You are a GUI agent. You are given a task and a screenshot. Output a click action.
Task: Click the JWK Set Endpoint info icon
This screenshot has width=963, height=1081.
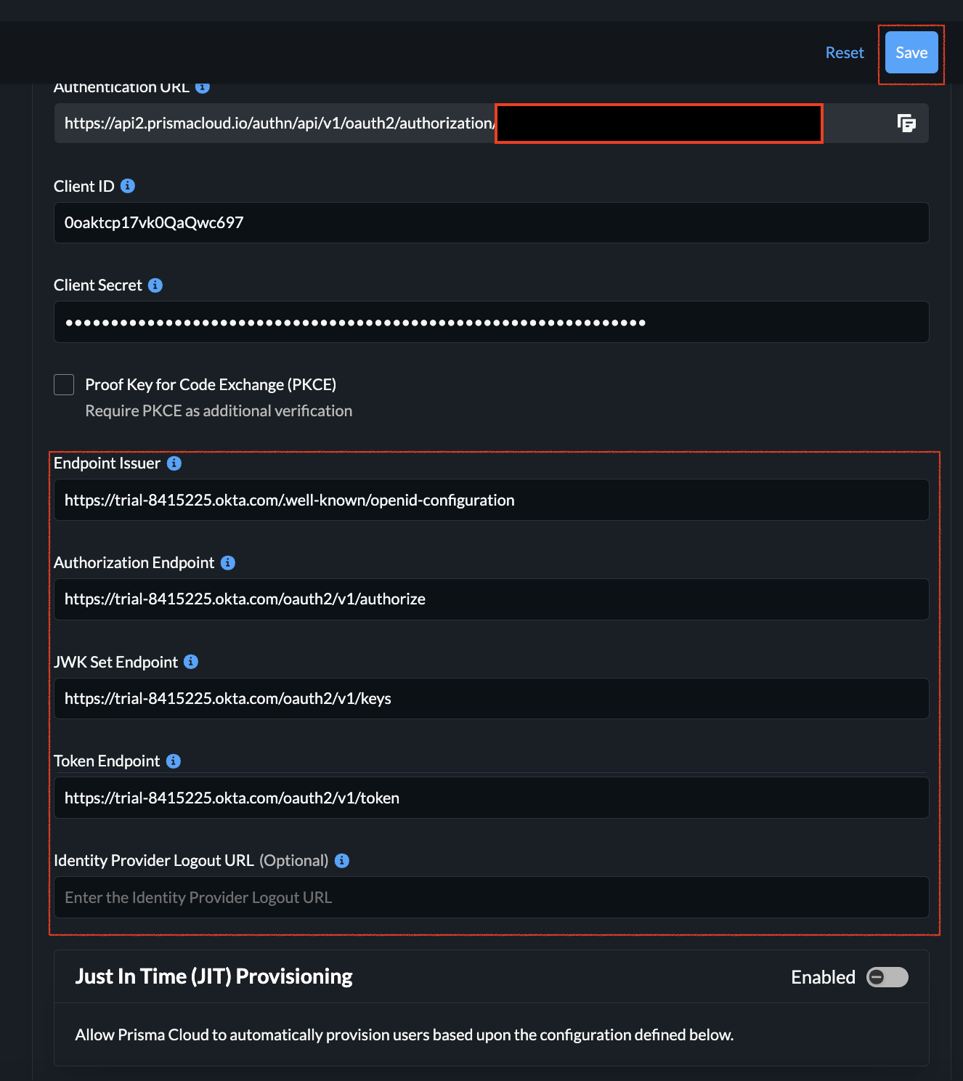pos(191,662)
